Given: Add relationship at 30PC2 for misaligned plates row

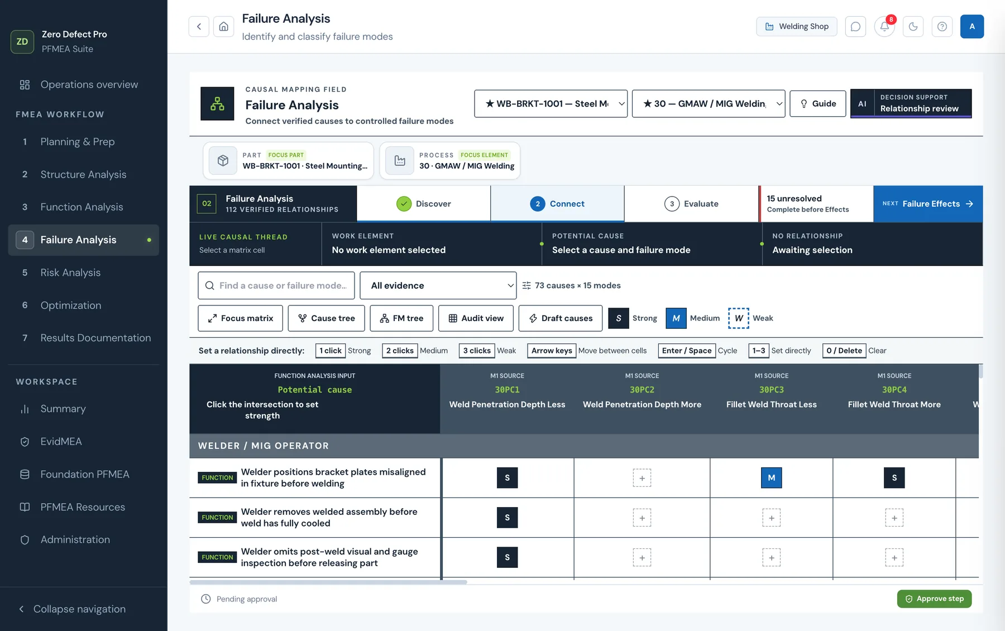Looking at the screenshot, I should click(x=642, y=478).
